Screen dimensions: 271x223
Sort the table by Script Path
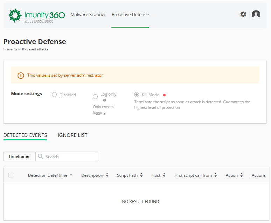pos(130,175)
